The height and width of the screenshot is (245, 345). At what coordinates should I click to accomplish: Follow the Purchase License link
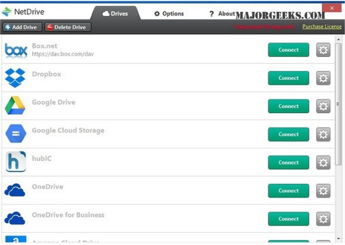(x=322, y=27)
